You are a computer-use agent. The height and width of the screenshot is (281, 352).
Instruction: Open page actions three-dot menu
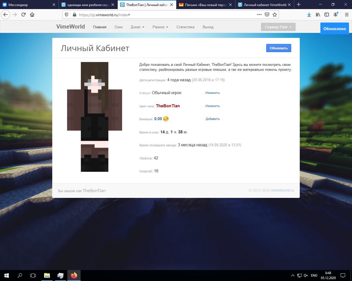coord(259,15)
